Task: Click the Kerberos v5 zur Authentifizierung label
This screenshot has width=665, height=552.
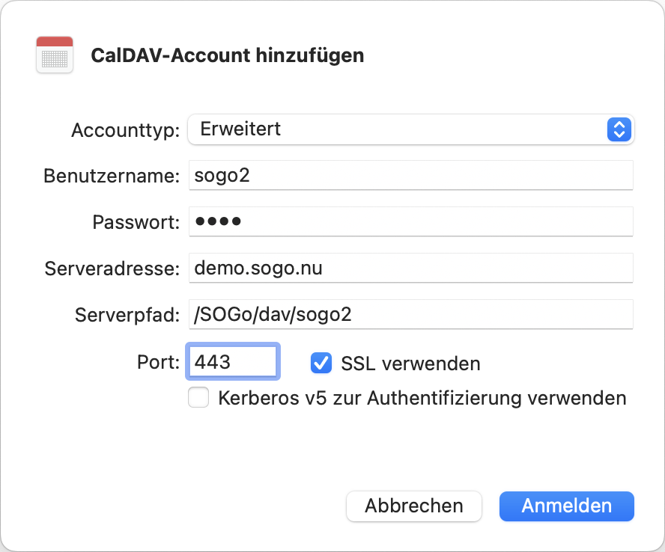Action: tap(422, 398)
